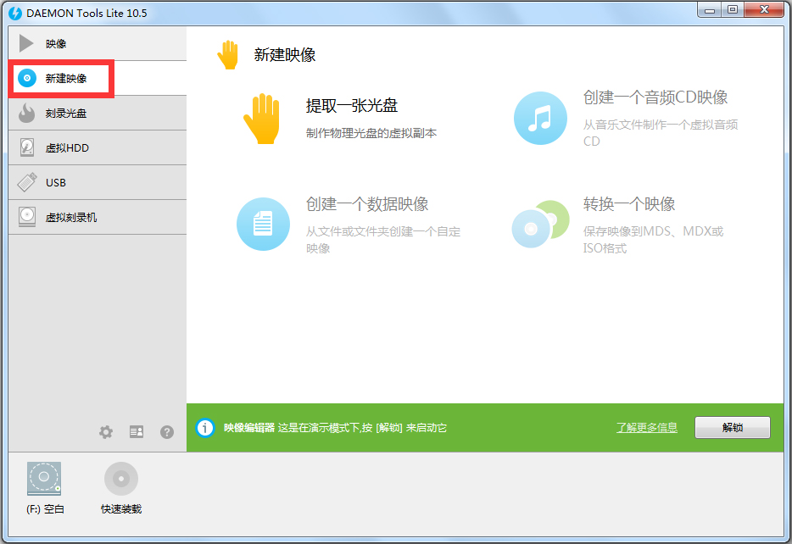This screenshot has height=544, width=792.
Task: Click the 保存映像到MDS、MDX或ISO格式 description
Action: (653, 240)
